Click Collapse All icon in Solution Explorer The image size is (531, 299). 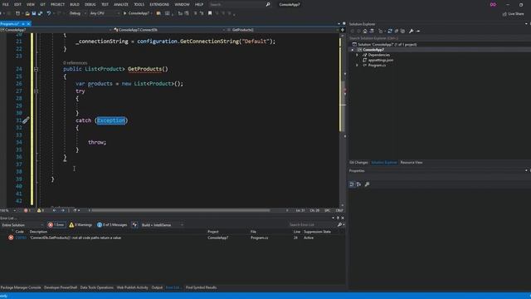(x=397, y=31)
